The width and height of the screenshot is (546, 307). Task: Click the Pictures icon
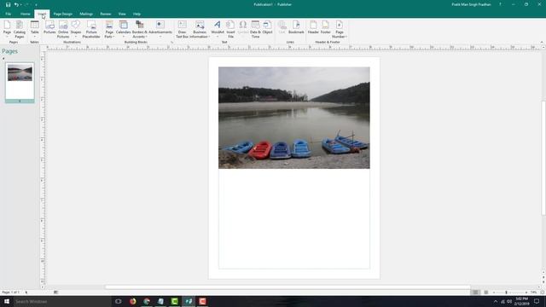(x=49, y=27)
